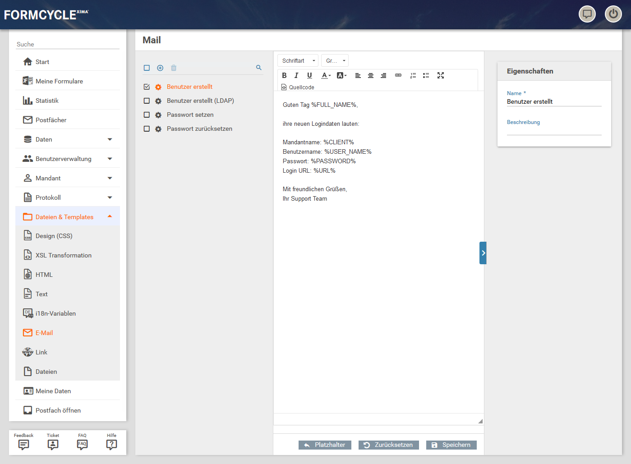Viewport: 631px width, 464px height.
Task: Click the Speichern button
Action: coord(451,445)
